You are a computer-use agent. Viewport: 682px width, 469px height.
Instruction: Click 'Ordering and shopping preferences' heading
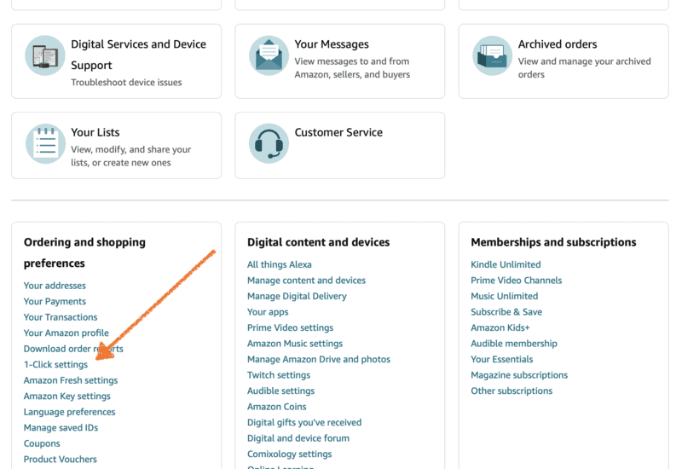pos(84,252)
